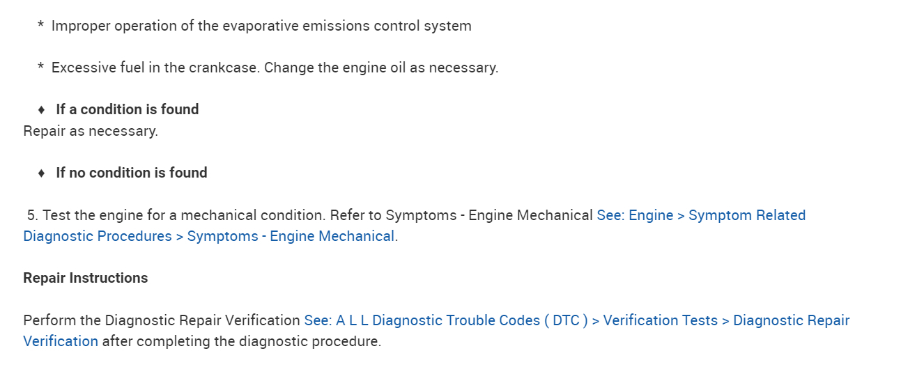Click the diamond bullet beside 'If a condition is found'
Viewport: 924px width, 390px height.
pos(42,110)
